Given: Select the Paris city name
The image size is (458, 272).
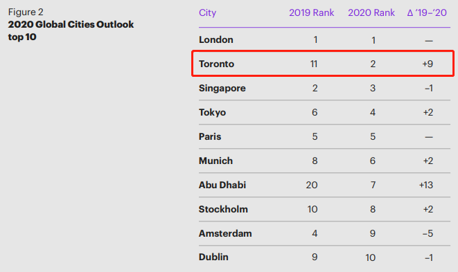Looking at the screenshot, I should pyautogui.click(x=210, y=136).
